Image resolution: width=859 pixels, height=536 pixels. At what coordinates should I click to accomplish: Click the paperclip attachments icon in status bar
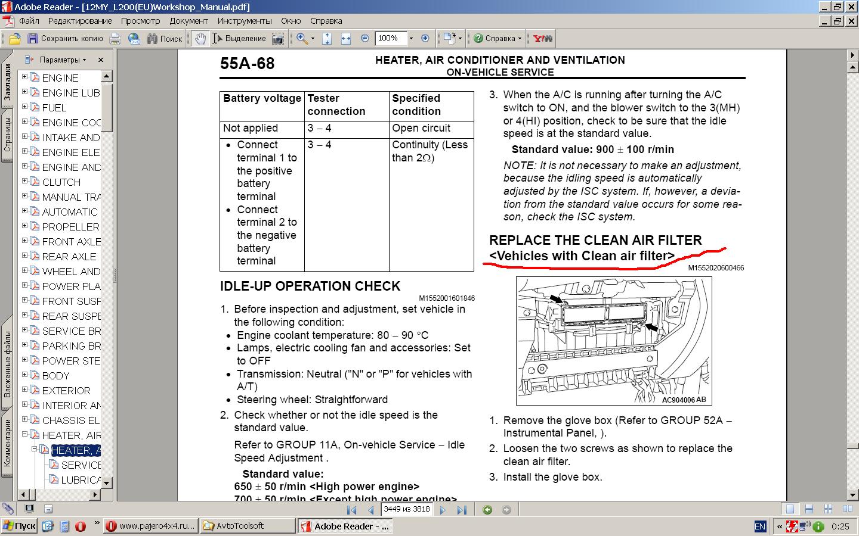(x=8, y=509)
